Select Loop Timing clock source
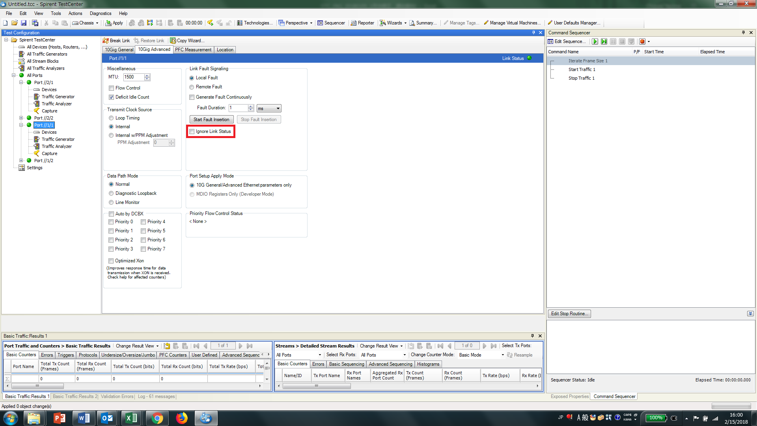 pos(112,118)
